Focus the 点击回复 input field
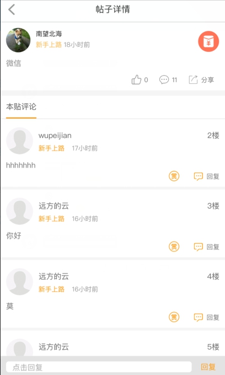Viewport: 225px width, 375px height. tap(99, 367)
